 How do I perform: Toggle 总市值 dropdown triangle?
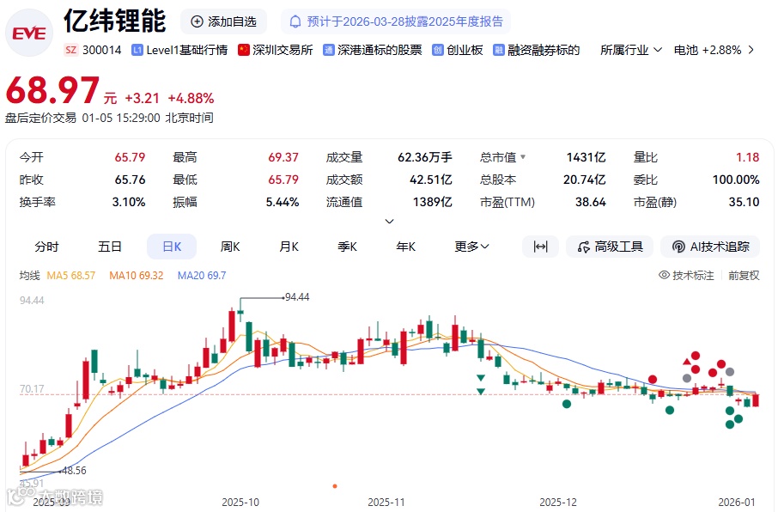tap(523, 157)
